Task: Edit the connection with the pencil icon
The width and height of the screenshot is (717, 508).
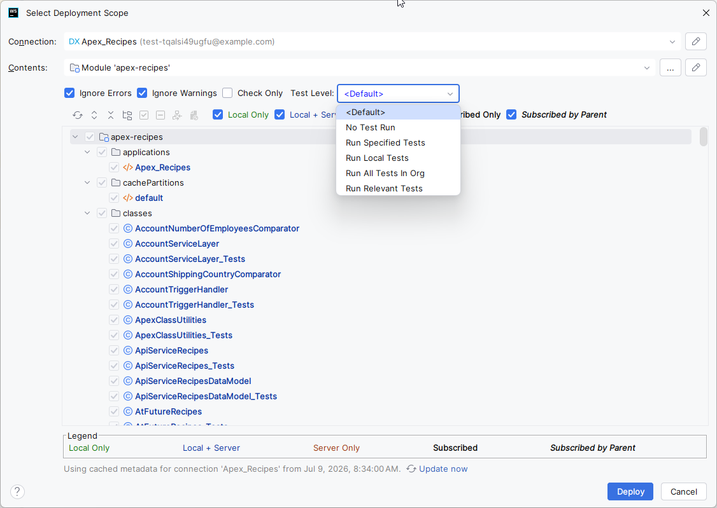Action: (x=695, y=41)
